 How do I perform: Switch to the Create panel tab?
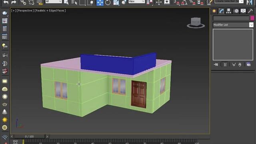214,11
